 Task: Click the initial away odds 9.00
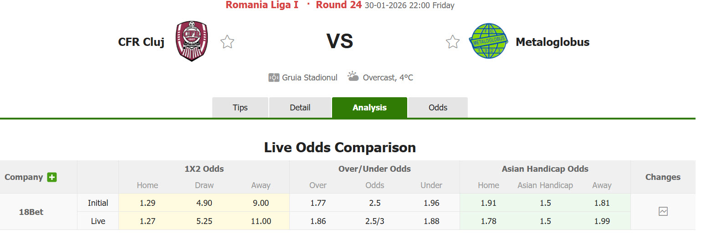pyautogui.click(x=261, y=203)
